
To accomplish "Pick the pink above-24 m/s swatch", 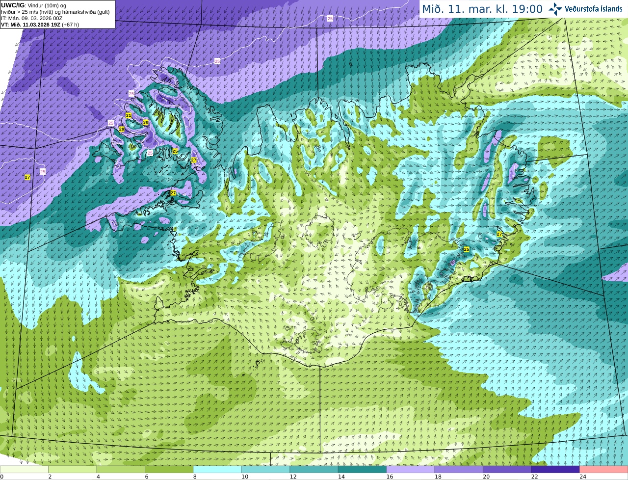I will pyautogui.click(x=604, y=469).
